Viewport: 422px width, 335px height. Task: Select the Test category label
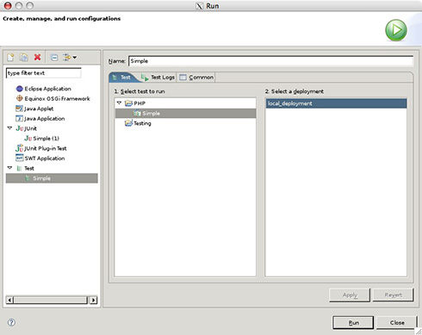[29, 168]
